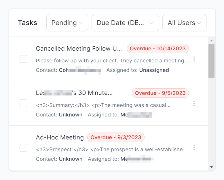
Task: Click scrollbar down arrow
Action: [x=211, y=166]
